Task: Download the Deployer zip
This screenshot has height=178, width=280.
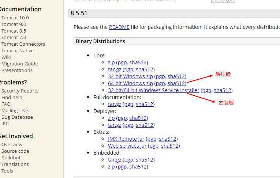Action: pos(111,118)
